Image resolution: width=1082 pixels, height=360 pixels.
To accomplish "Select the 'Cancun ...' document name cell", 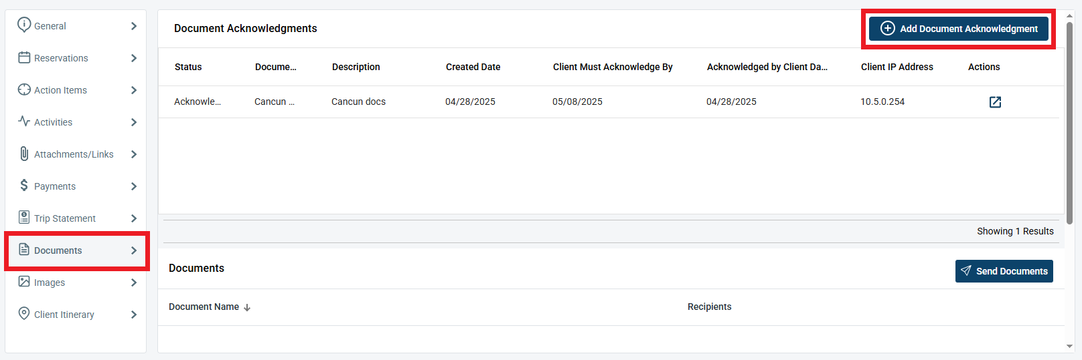I will point(275,102).
